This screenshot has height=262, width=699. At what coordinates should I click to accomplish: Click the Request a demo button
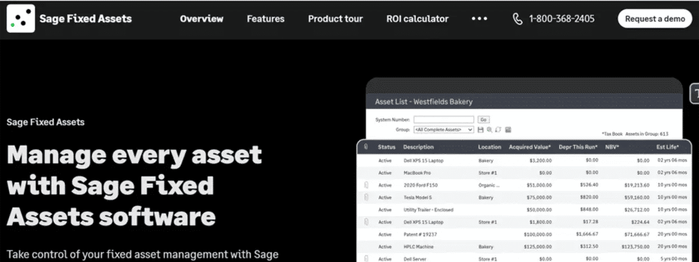(x=655, y=18)
